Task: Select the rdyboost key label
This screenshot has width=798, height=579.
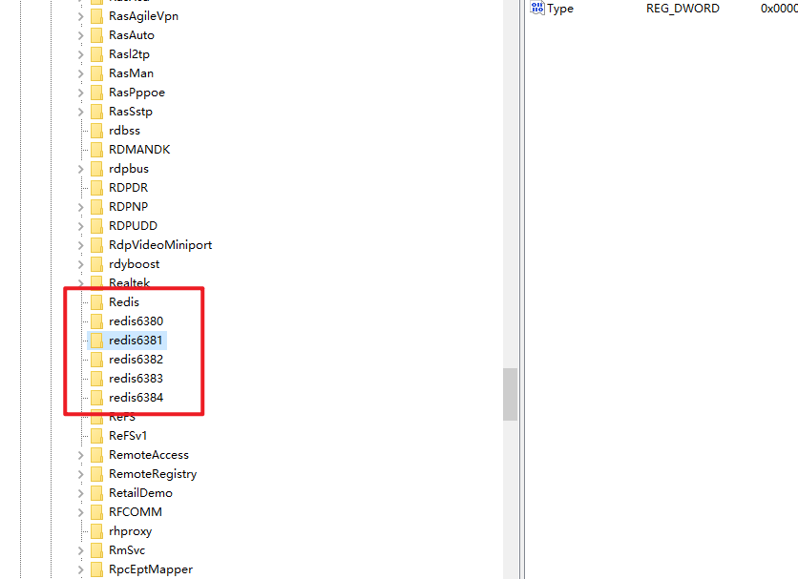Action: [134, 264]
